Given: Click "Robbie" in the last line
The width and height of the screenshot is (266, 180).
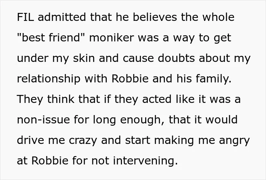Looking at the screenshot, I should (x=50, y=161).
